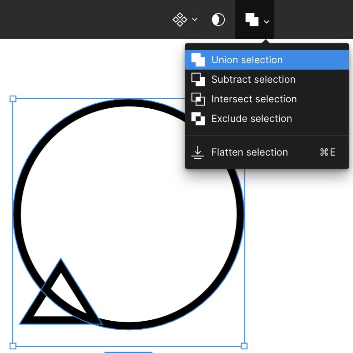Open the component options dropdown chevron
Viewport: 353px width, 353px height.
coord(195,20)
